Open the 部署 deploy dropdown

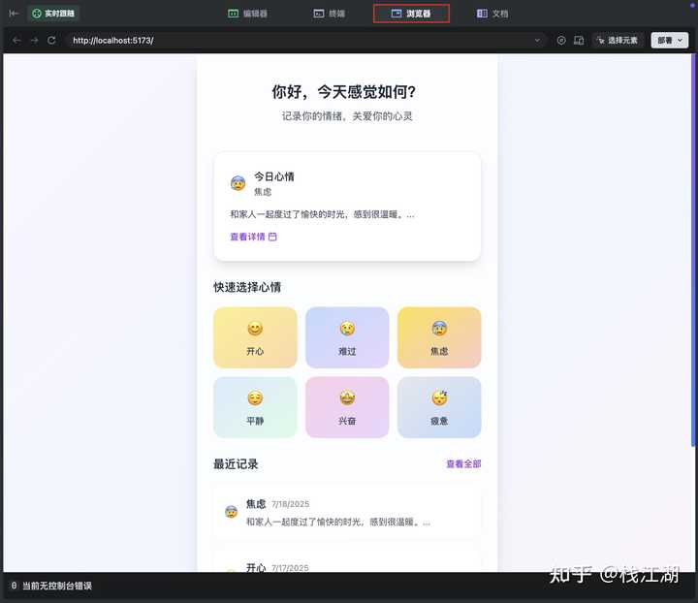pyautogui.click(x=670, y=40)
